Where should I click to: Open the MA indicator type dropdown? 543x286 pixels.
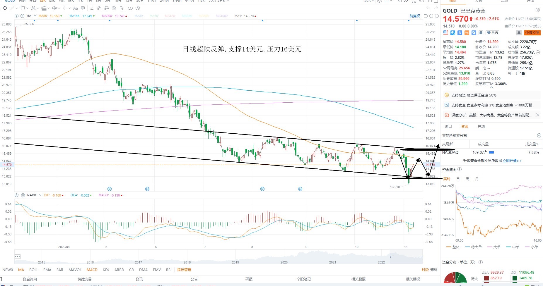(x=35, y=16)
